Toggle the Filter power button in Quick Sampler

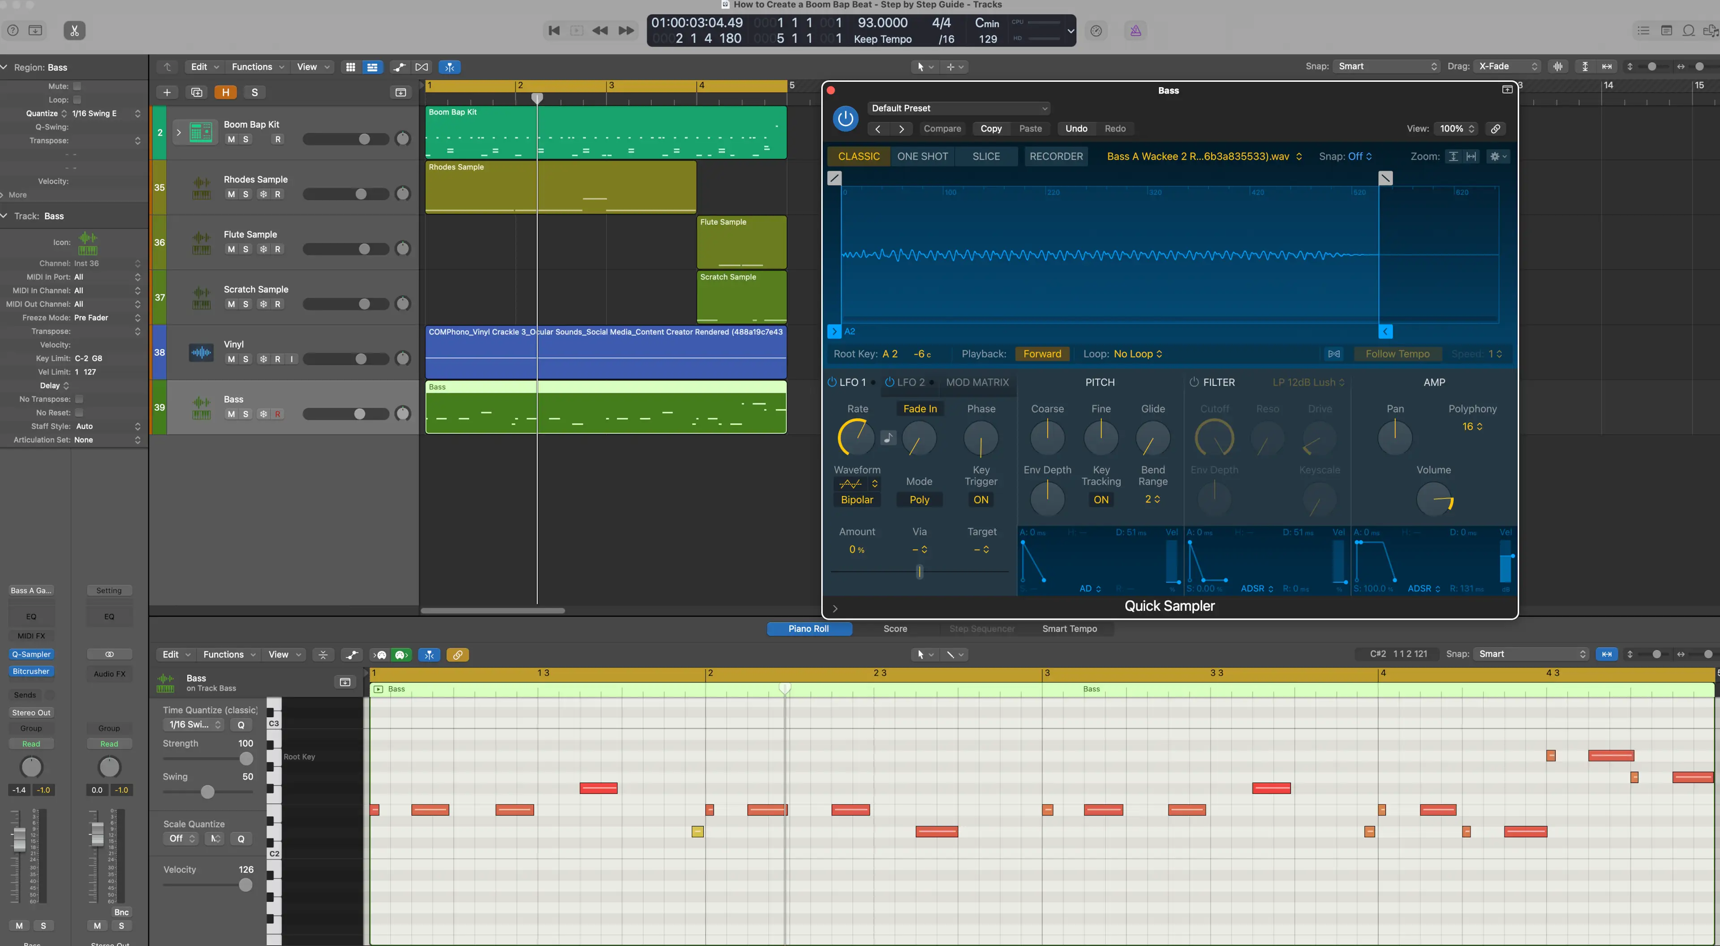1194,383
